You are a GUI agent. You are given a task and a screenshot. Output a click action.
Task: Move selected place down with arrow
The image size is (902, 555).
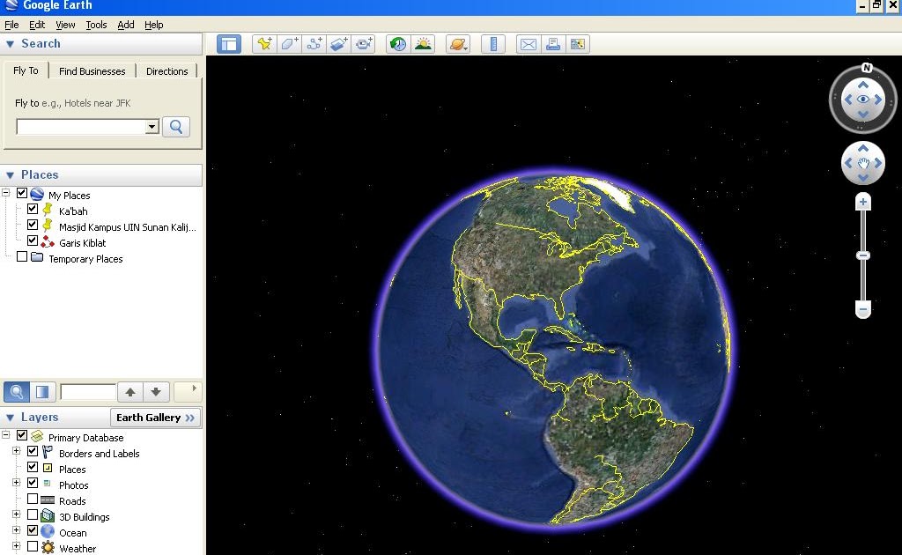coord(155,392)
